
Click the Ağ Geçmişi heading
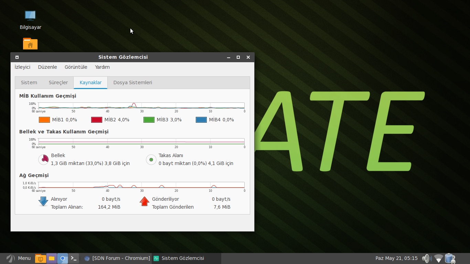34,175
